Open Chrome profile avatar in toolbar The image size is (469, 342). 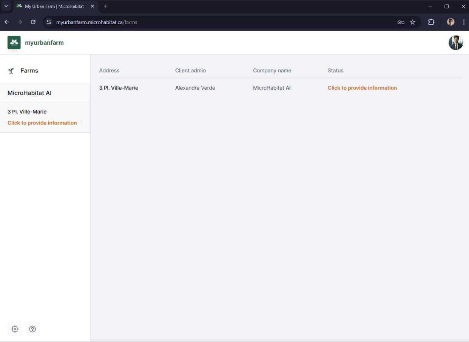450,22
